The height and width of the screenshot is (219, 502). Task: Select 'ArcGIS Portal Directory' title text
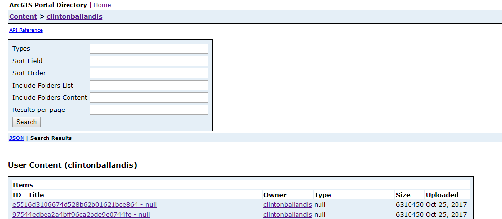coord(48,5)
